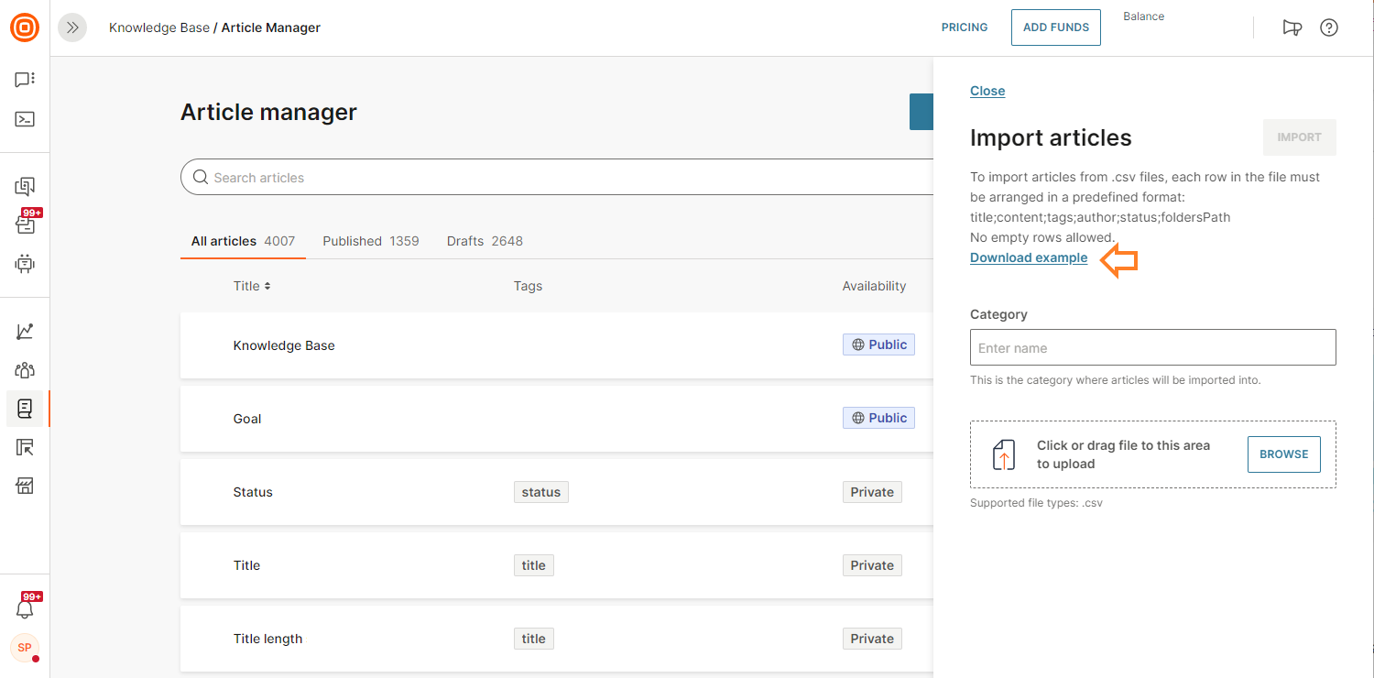The width and height of the screenshot is (1374, 678).
Task: Open the terminal console icon in sidebar
Action: (x=25, y=119)
